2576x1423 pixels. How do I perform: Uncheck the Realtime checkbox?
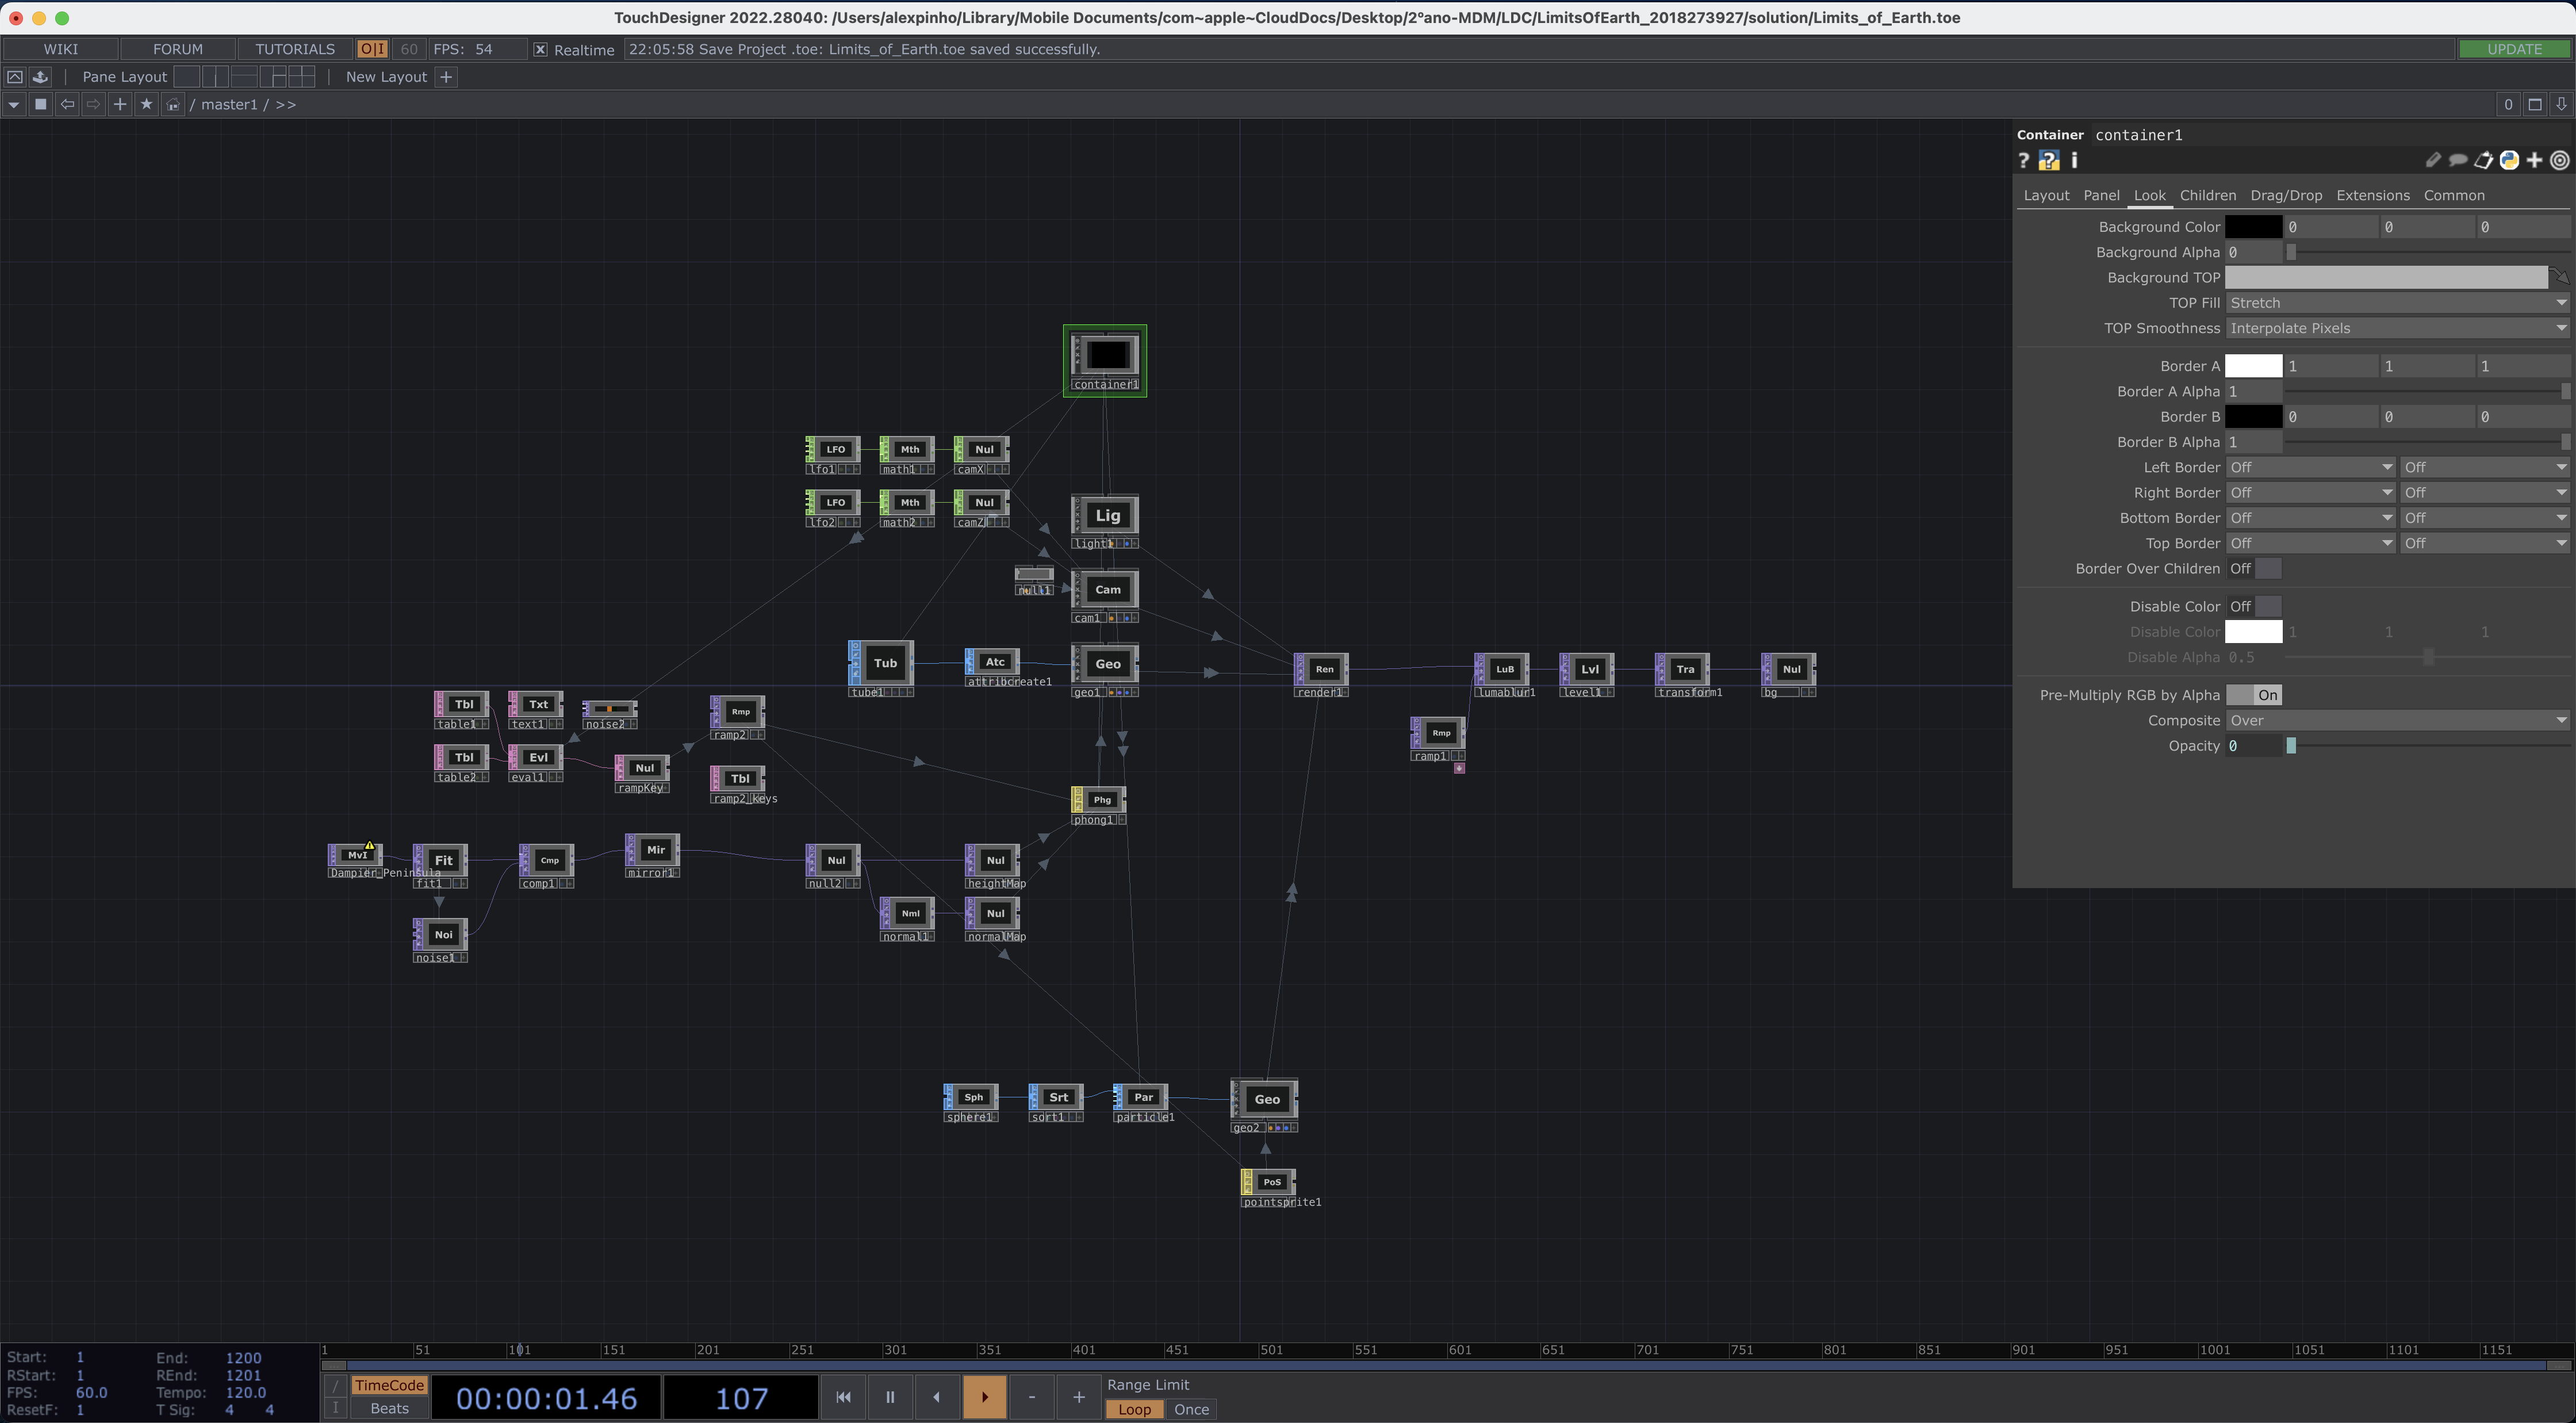pos(540,49)
